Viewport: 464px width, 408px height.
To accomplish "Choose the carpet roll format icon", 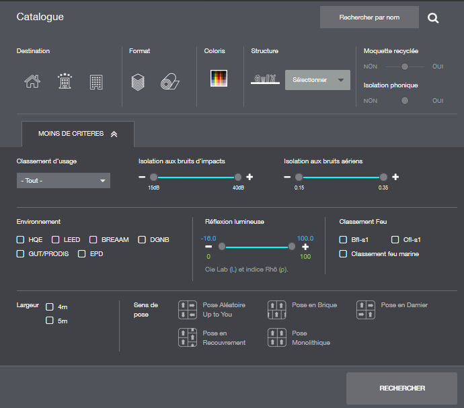I will click(170, 81).
